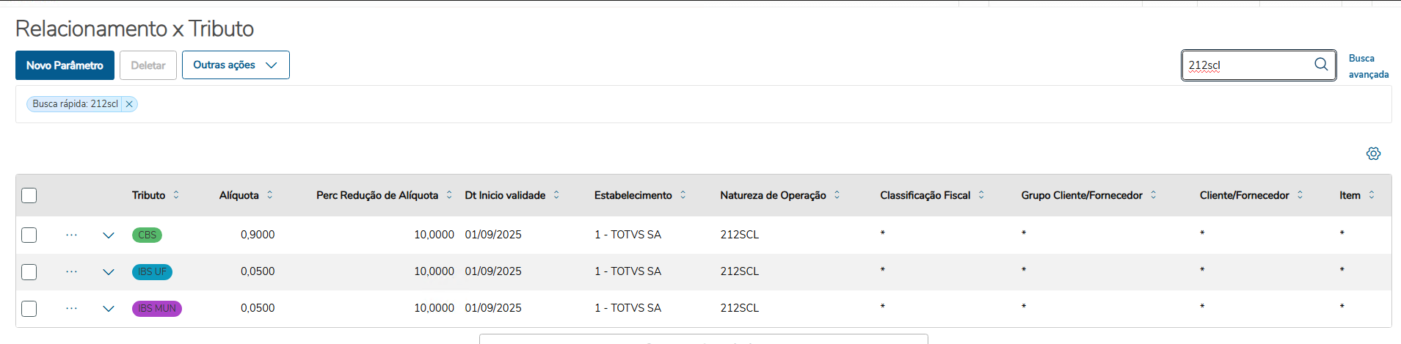Click the Novo Parâmetro button
Viewport: 1401px width, 344px height.
click(x=65, y=65)
